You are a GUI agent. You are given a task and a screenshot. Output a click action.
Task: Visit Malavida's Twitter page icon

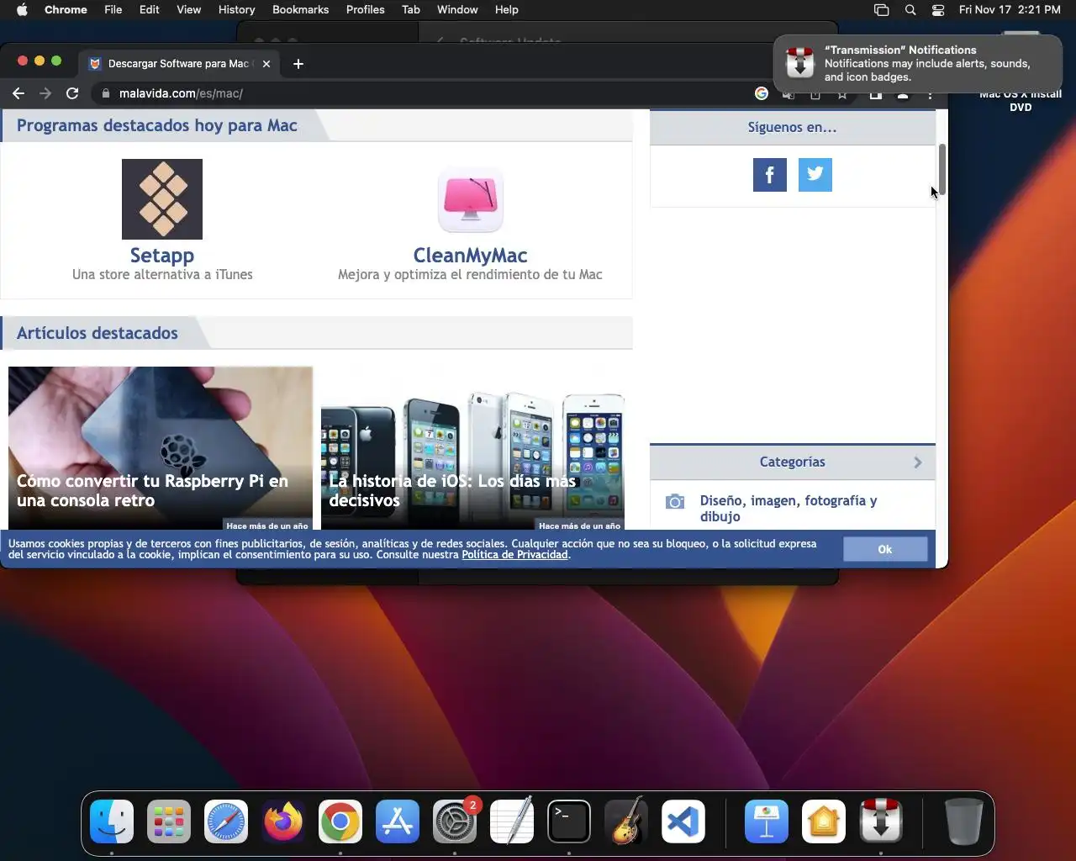(x=815, y=175)
